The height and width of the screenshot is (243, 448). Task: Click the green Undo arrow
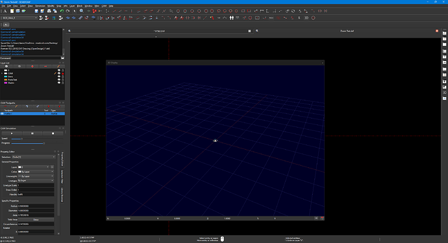[62, 11]
